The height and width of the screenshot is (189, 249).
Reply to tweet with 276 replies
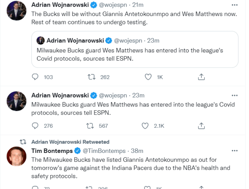pyautogui.click(x=35, y=125)
